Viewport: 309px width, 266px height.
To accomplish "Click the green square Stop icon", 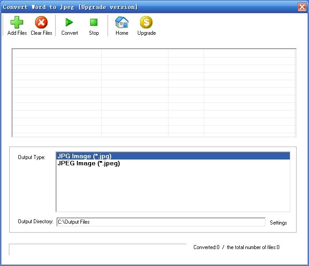I will (94, 22).
